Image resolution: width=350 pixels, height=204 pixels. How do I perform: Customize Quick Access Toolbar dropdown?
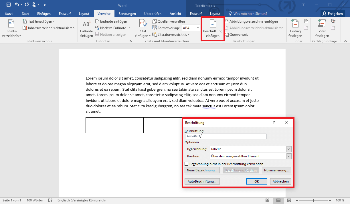tap(45, 5)
